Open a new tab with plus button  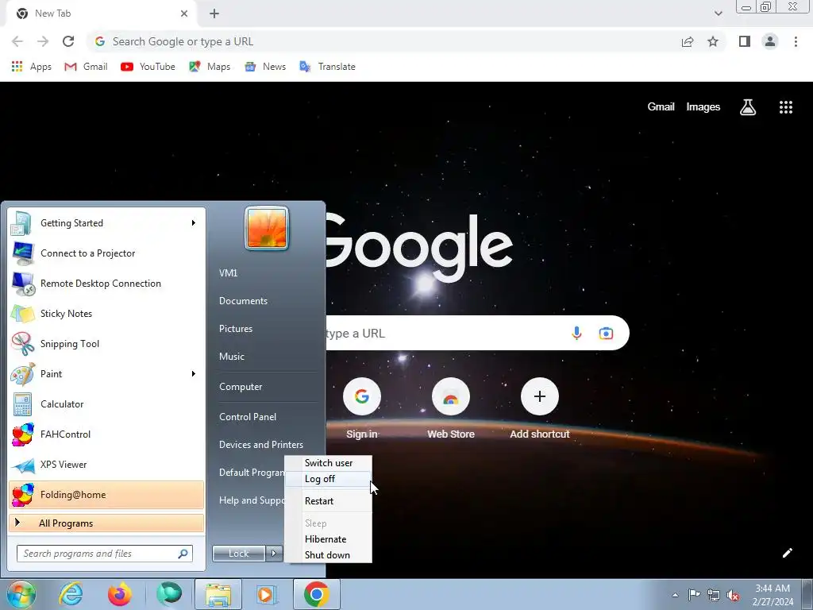click(x=214, y=14)
